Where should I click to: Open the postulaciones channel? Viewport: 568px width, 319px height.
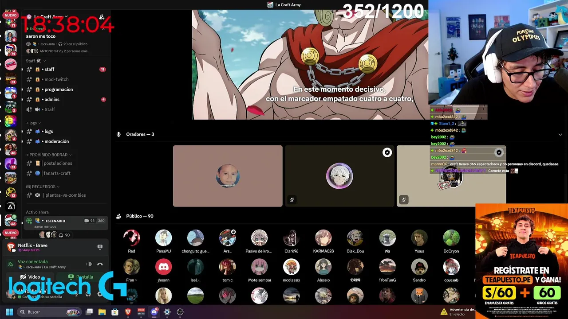tap(66, 163)
